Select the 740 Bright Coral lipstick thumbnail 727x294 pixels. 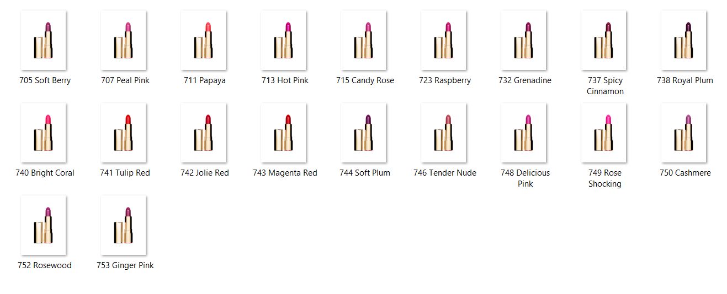44,133
